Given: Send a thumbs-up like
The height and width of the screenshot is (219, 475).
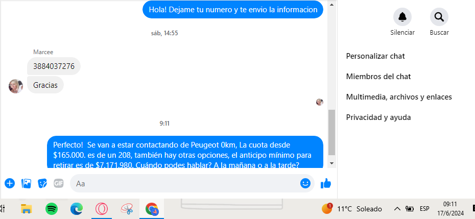Looking at the screenshot, I should pyautogui.click(x=326, y=183).
